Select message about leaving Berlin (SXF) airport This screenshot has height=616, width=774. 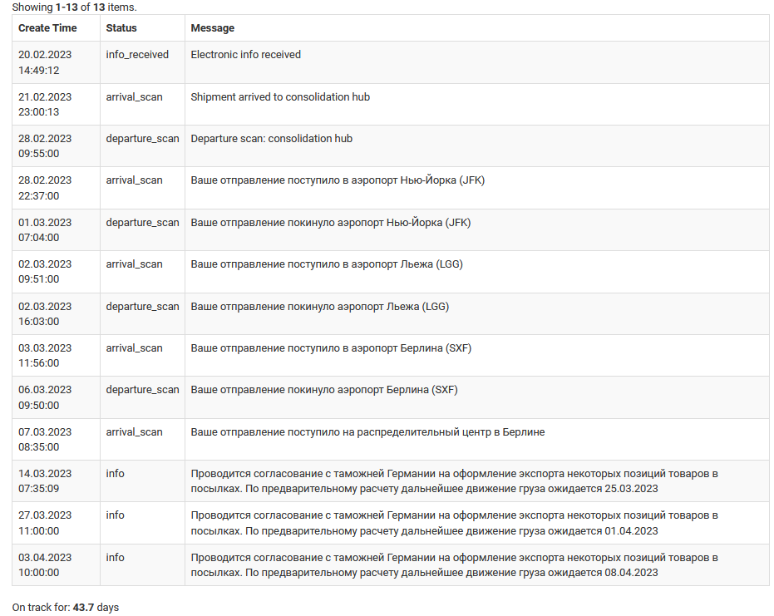click(x=324, y=390)
